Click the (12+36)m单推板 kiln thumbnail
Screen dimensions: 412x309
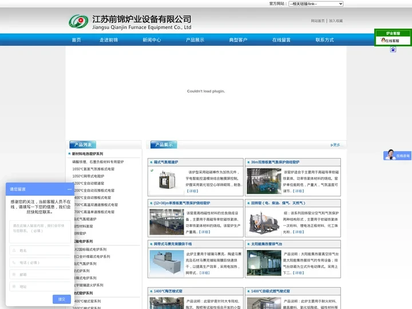167,222
